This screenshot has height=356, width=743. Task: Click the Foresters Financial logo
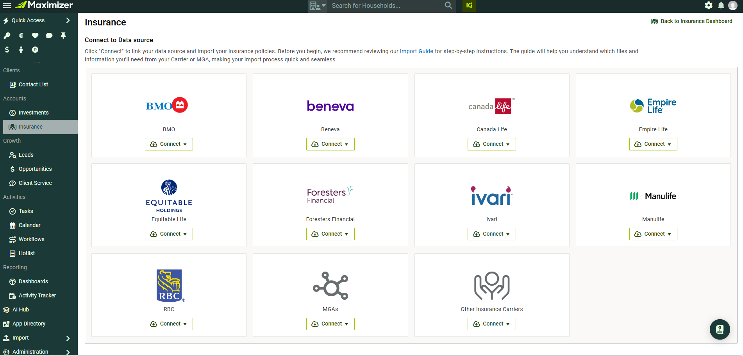tap(330, 195)
